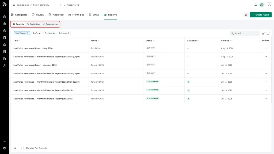The width and height of the screenshot is (274, 154).
Task: Open the Categorize tab
Action: pyautogui.click(x=19, y=15)
